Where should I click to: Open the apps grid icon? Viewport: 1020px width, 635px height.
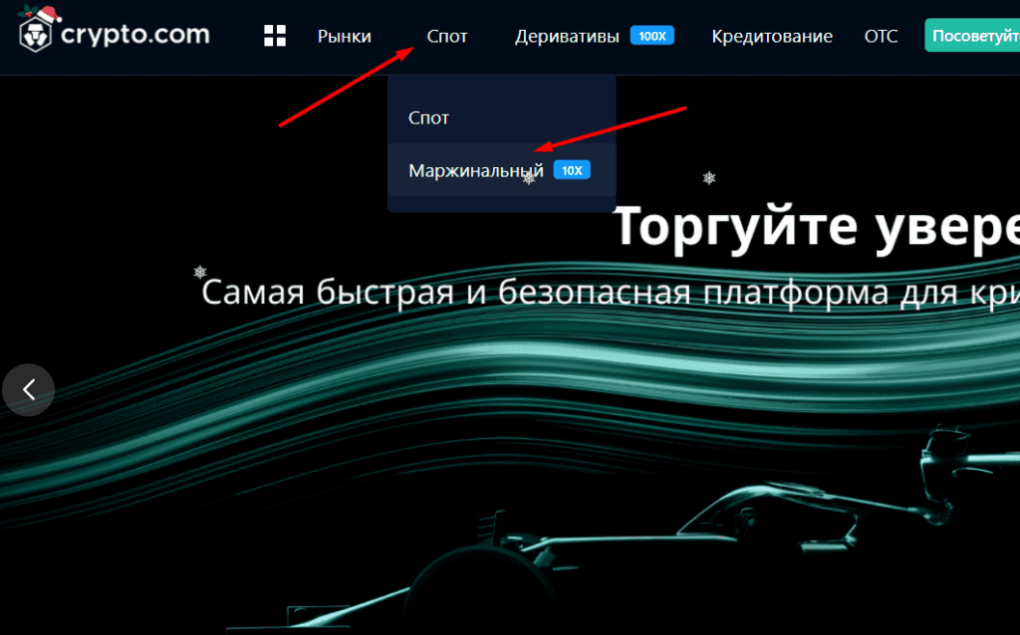click(275, 36)
